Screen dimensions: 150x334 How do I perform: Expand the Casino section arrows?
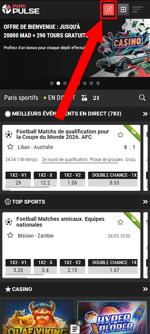[x=145, y=289]
